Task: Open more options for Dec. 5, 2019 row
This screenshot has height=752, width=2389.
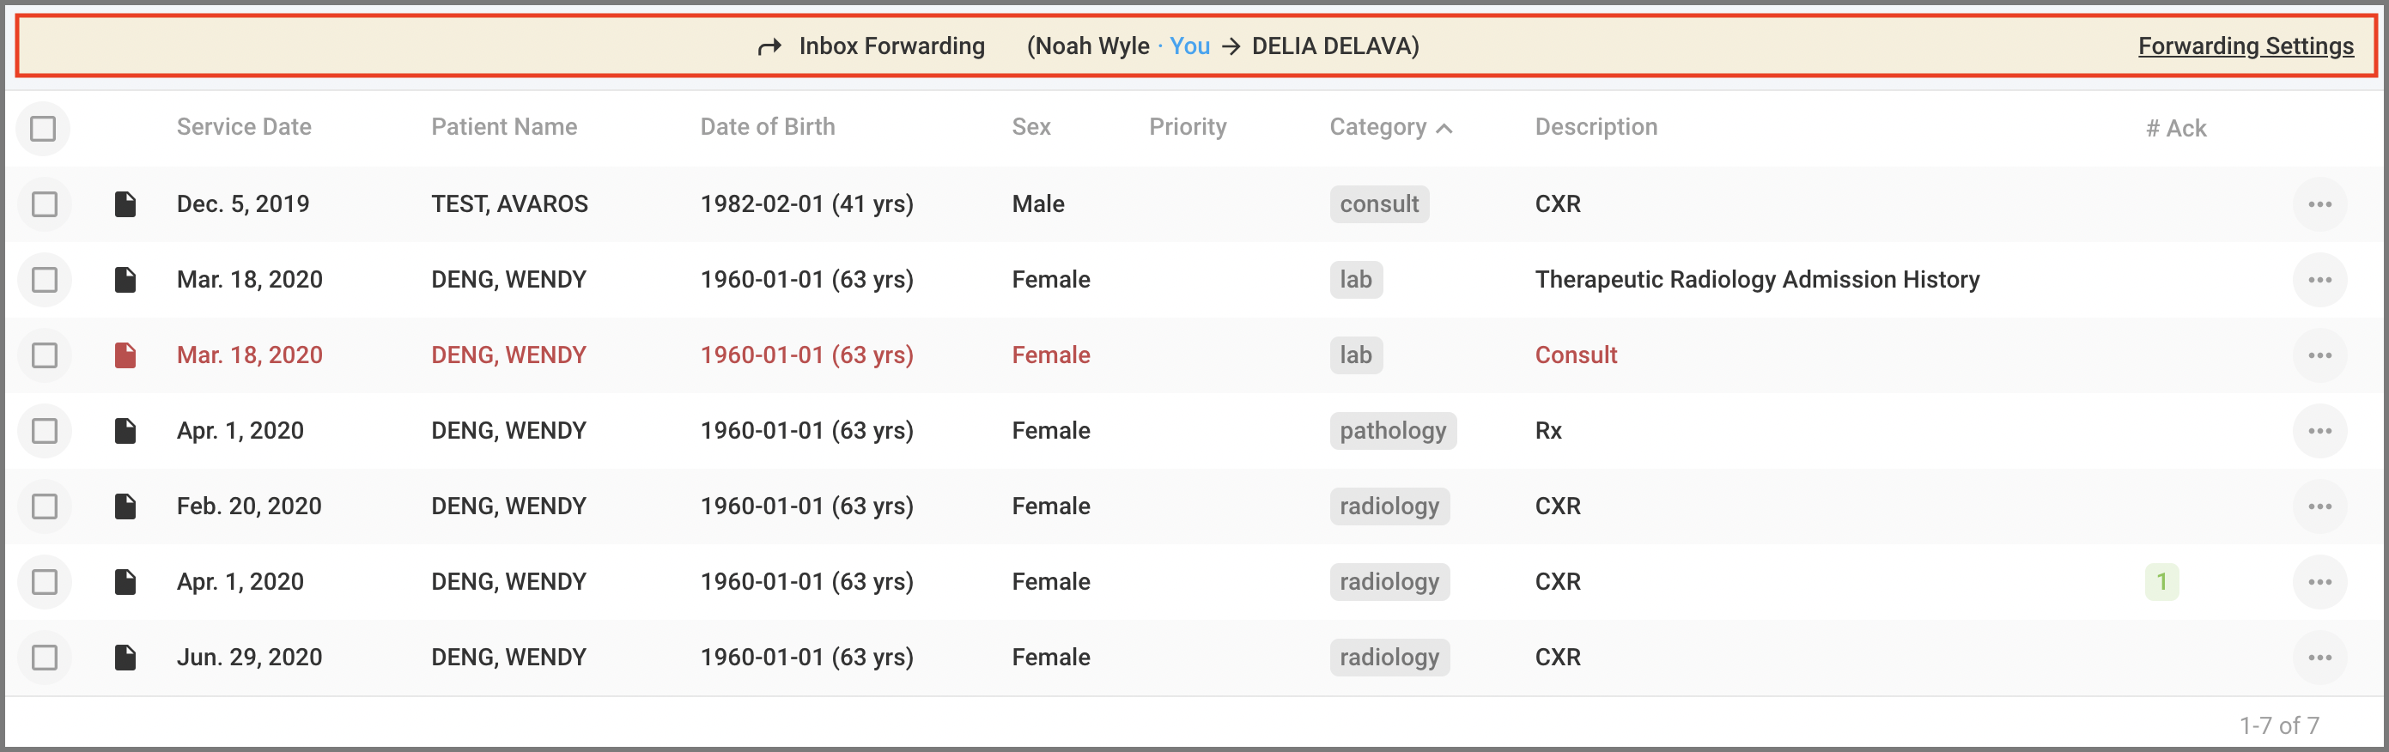Action: [2319, 204]
